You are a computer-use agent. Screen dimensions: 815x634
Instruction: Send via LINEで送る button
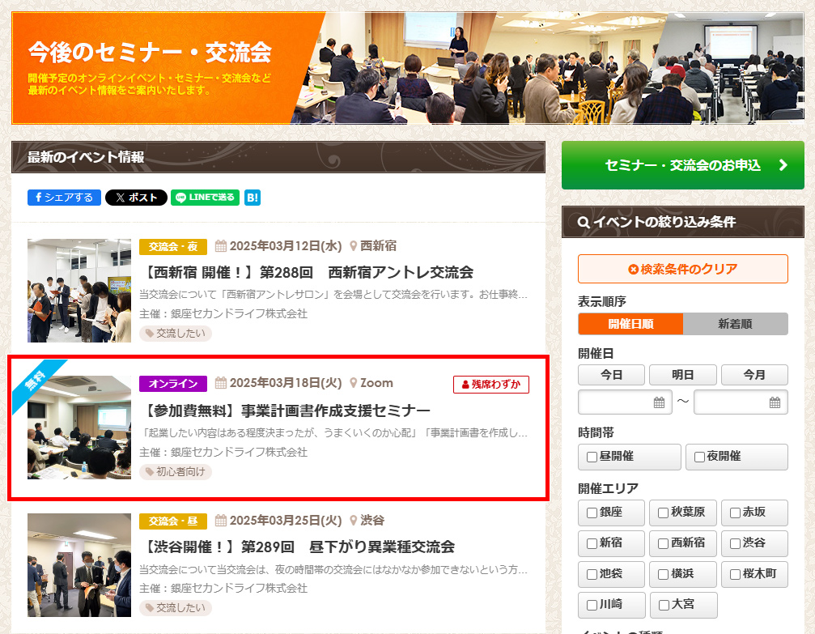[205, 198]
